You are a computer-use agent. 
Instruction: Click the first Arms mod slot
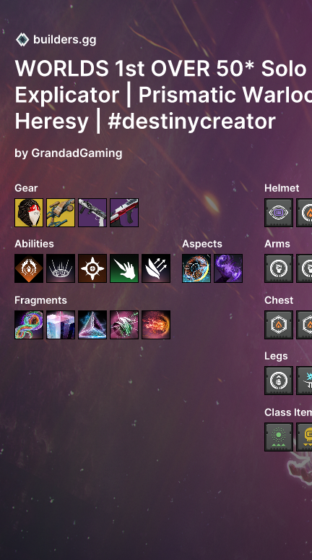pos(279,268)
